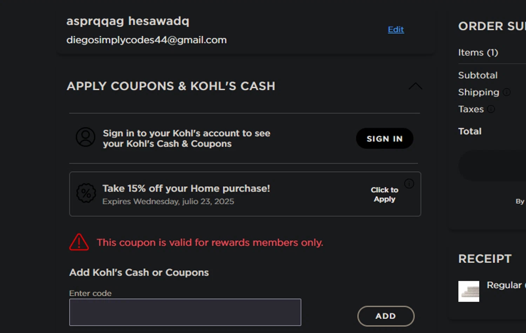
Task: Collapse the Apply Coupons & Kohl's Cash section
Action: [415, 86]
